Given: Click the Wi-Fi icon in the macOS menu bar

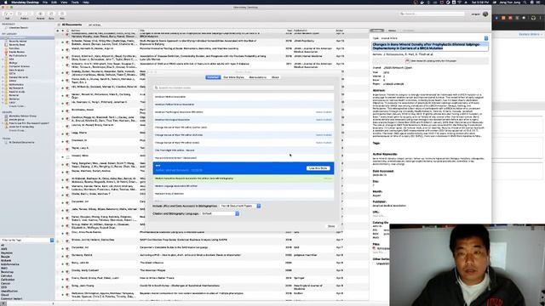Looking at the screenshot, I should (460, 2).
